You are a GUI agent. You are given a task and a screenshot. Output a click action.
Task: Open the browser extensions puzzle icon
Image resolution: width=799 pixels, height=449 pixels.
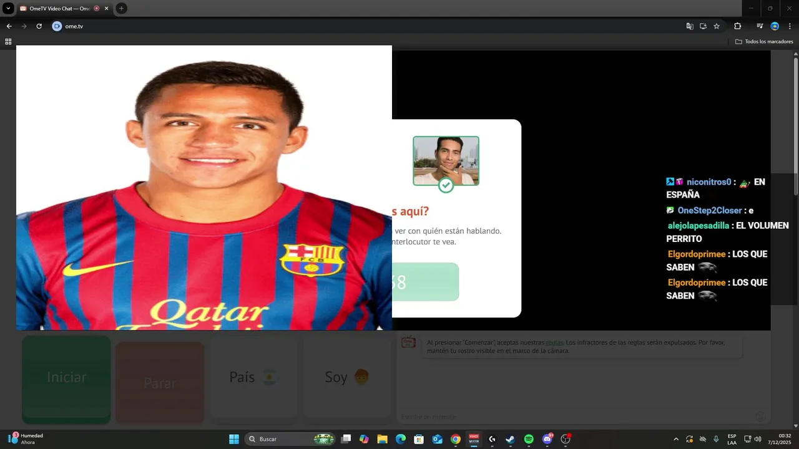(x=737, y=26)
